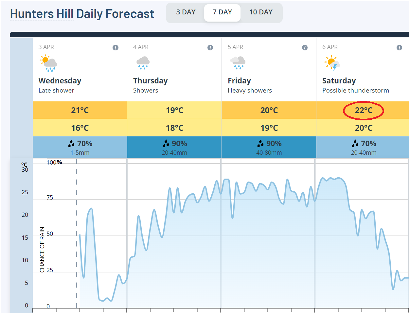Image resolution: width=410 pixels, height=313 pixels.
Task: Click the dashed current-time line on chart
Action: click(x=77, y=229)
